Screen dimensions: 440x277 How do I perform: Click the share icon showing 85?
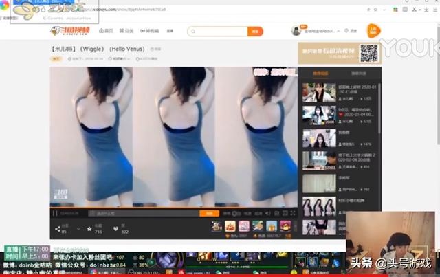pyautogui.click(x=58, y=229)
